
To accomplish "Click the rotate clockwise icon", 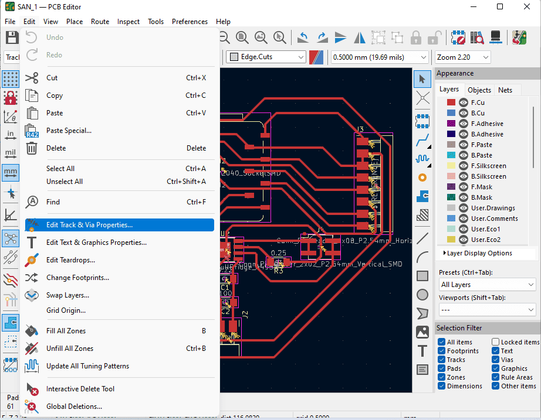I will 322,37.
